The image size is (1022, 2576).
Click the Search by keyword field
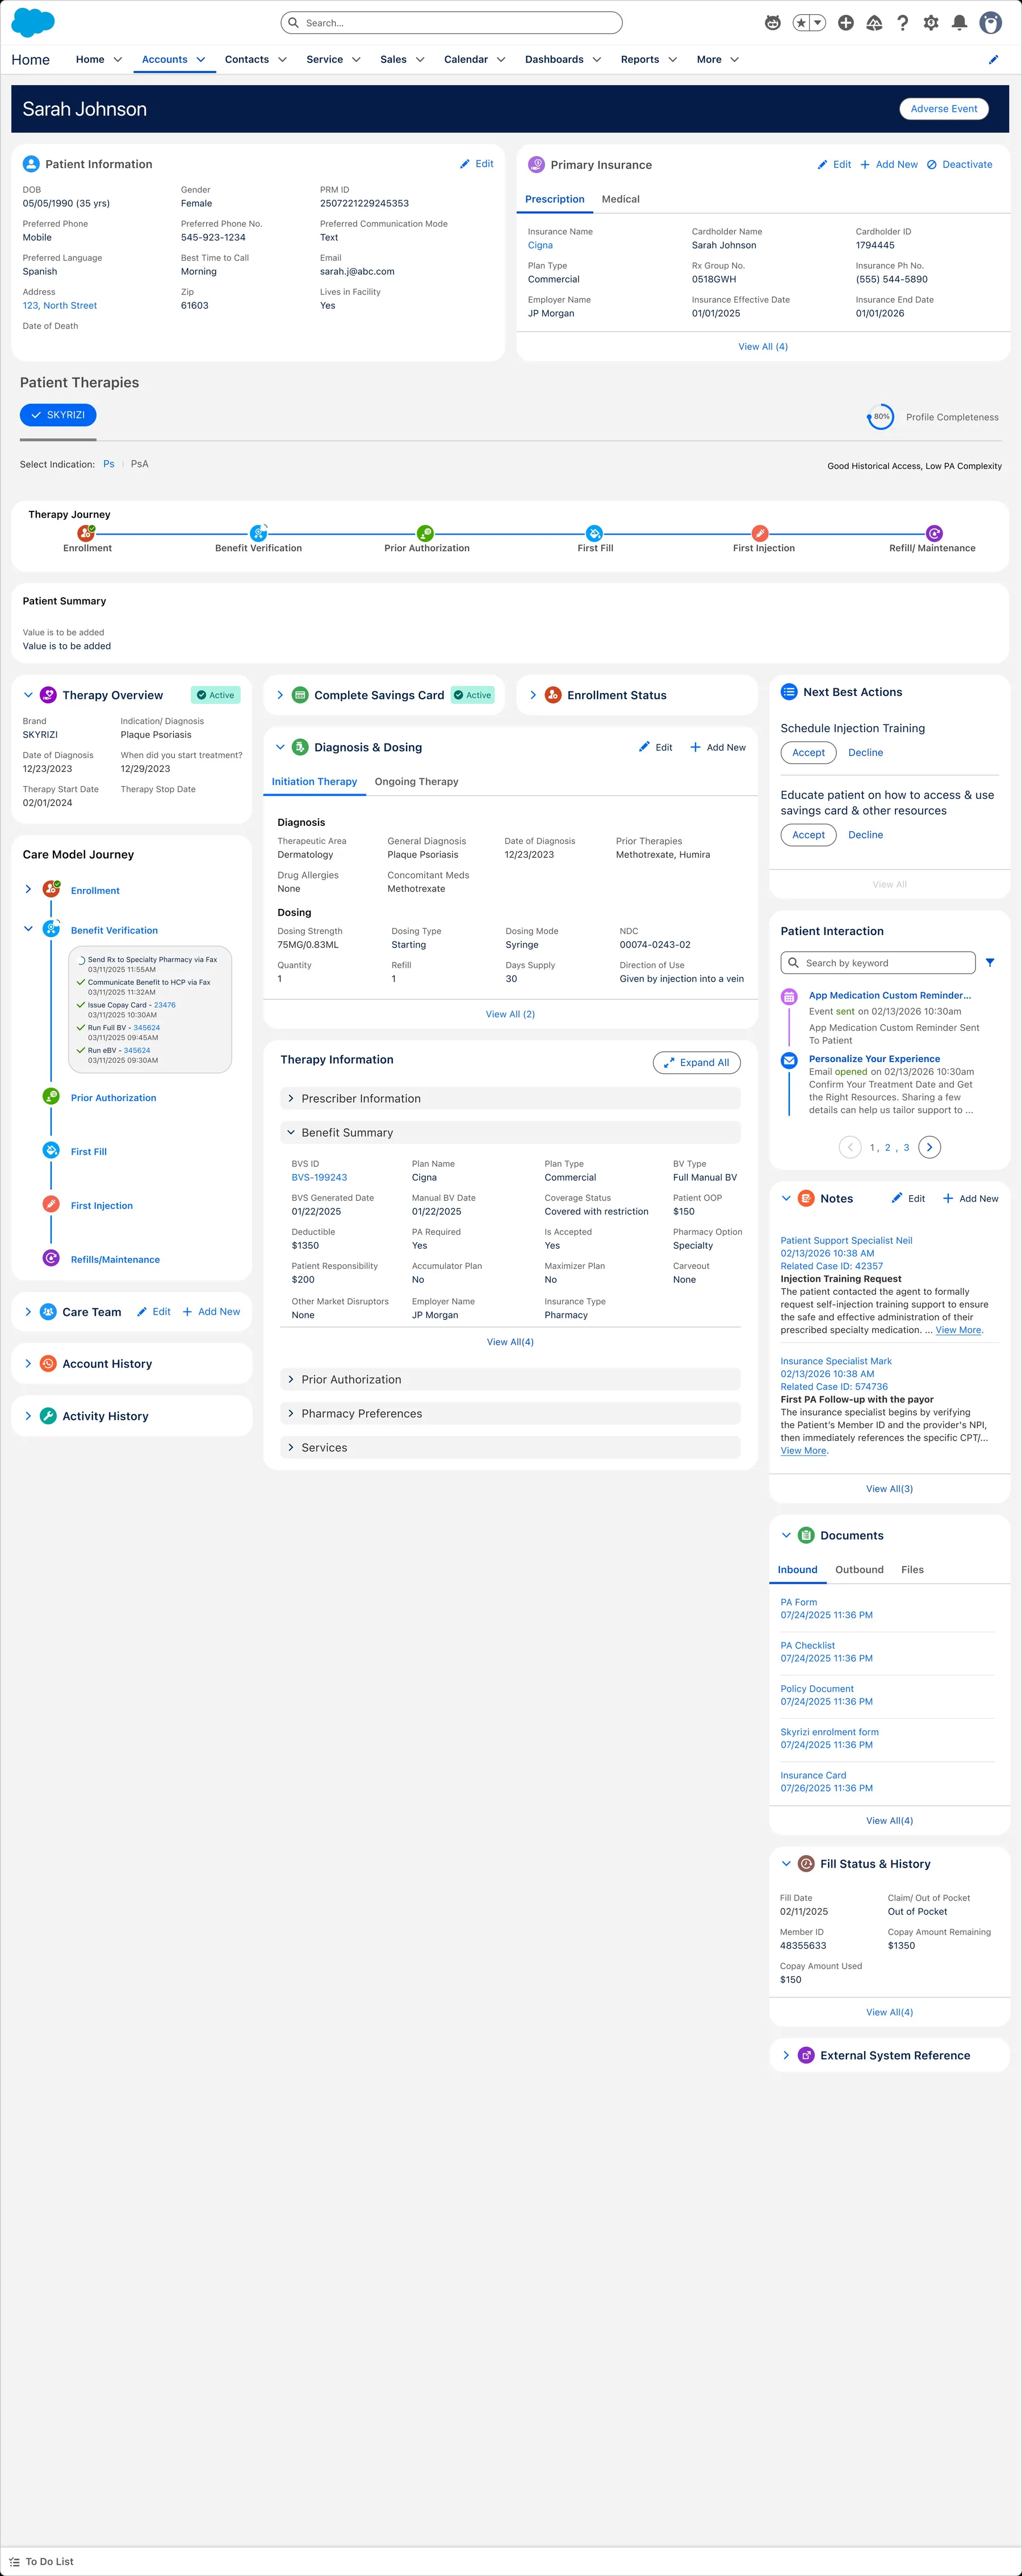pos(877,963)
